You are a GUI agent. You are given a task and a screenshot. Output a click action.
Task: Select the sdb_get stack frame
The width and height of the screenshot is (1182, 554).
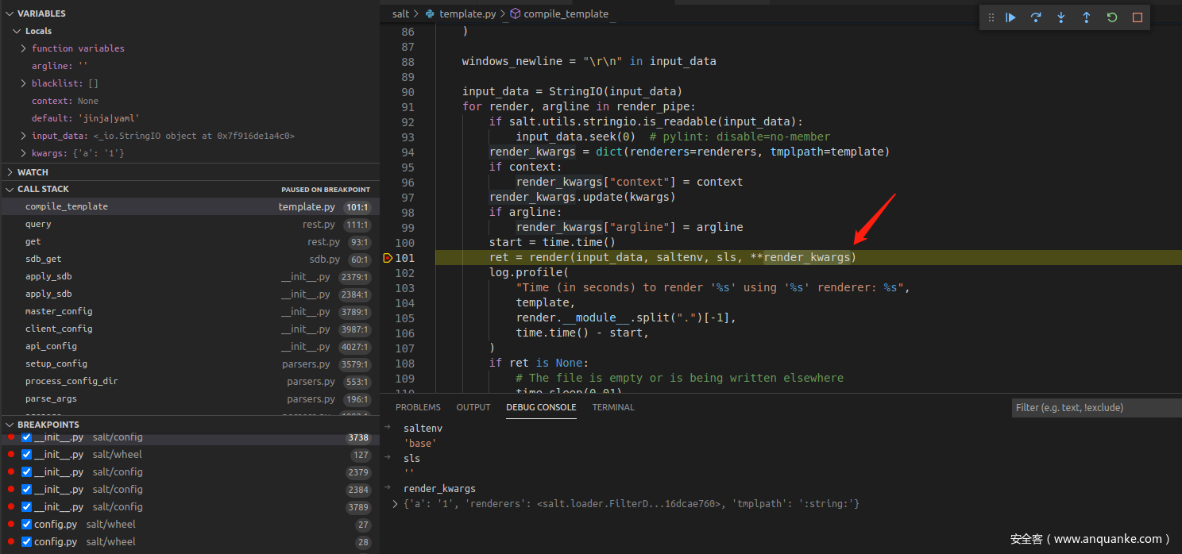(x=44, y=259)
